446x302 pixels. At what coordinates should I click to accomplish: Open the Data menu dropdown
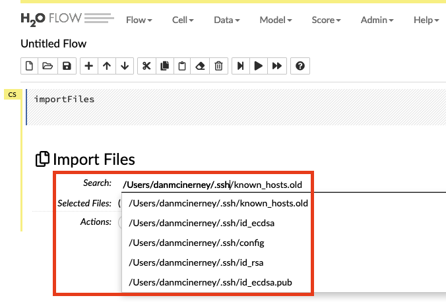tap(226, 20)
